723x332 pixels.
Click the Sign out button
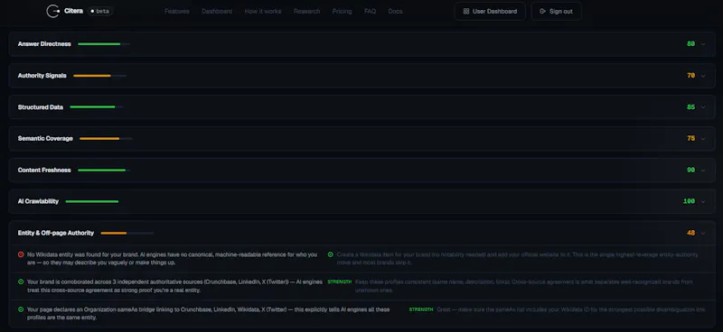(556, 11)
